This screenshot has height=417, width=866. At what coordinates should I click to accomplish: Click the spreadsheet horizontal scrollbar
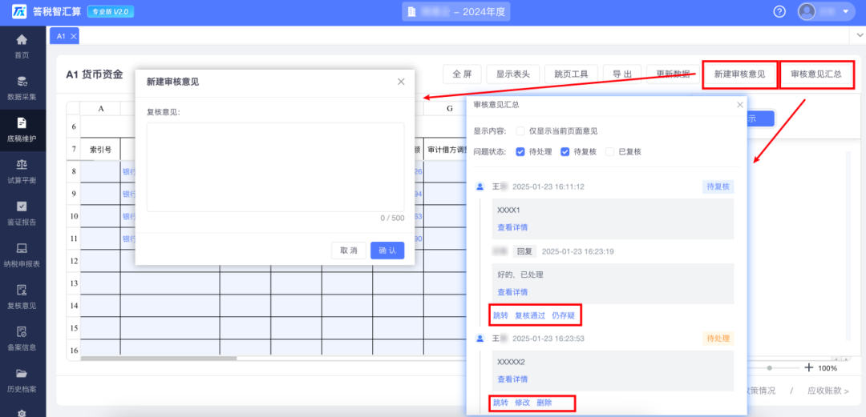pos(159,359)
